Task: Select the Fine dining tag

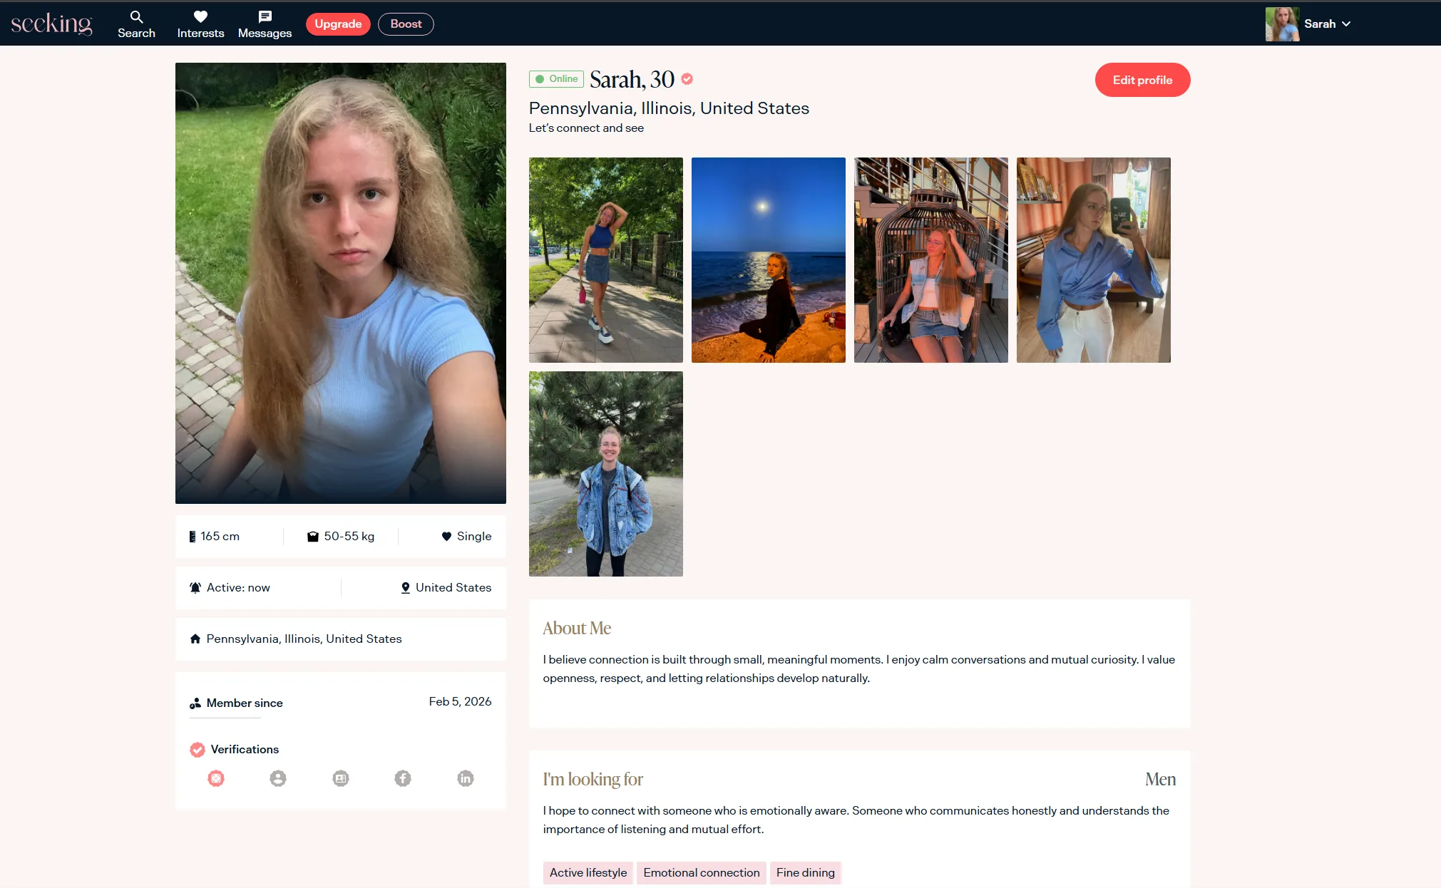Action: (x=805, y=872)
